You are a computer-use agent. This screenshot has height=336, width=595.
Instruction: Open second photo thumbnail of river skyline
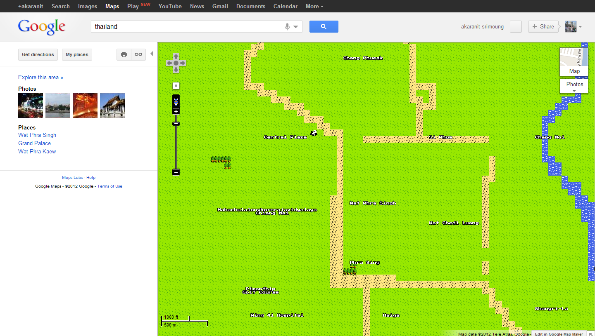pyautogui.click(x=58, y=106)
